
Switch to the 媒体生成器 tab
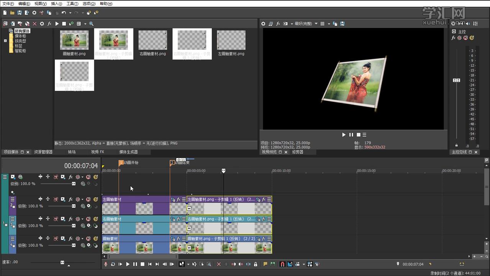click(x=128, y=152)
